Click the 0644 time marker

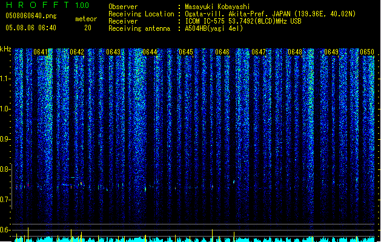pyautogui.click(x=150, y=52)
